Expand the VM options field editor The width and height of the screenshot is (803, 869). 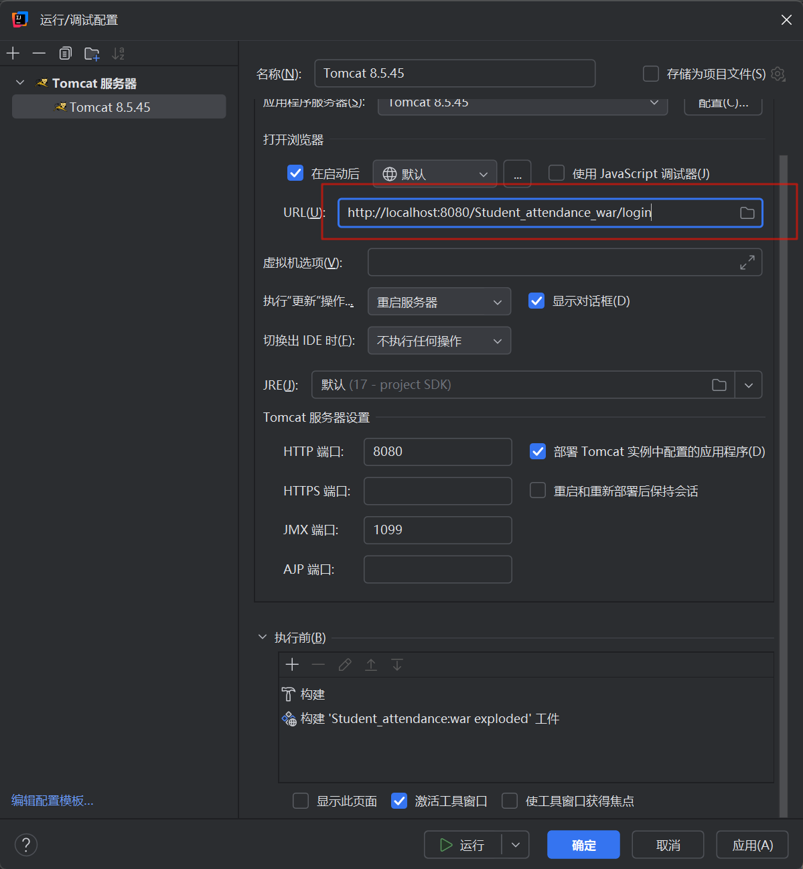(x=747, y=262)
